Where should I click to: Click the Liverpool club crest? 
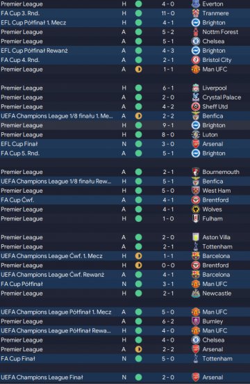[x=196, y=88]
